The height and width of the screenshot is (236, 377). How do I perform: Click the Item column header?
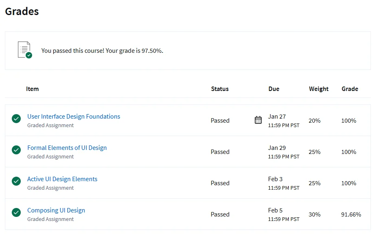(x=33, y=89)
